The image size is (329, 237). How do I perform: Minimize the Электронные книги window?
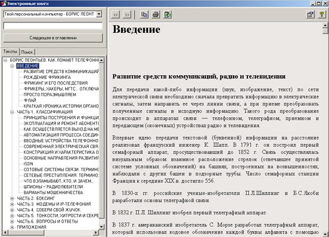coord(313,3)
